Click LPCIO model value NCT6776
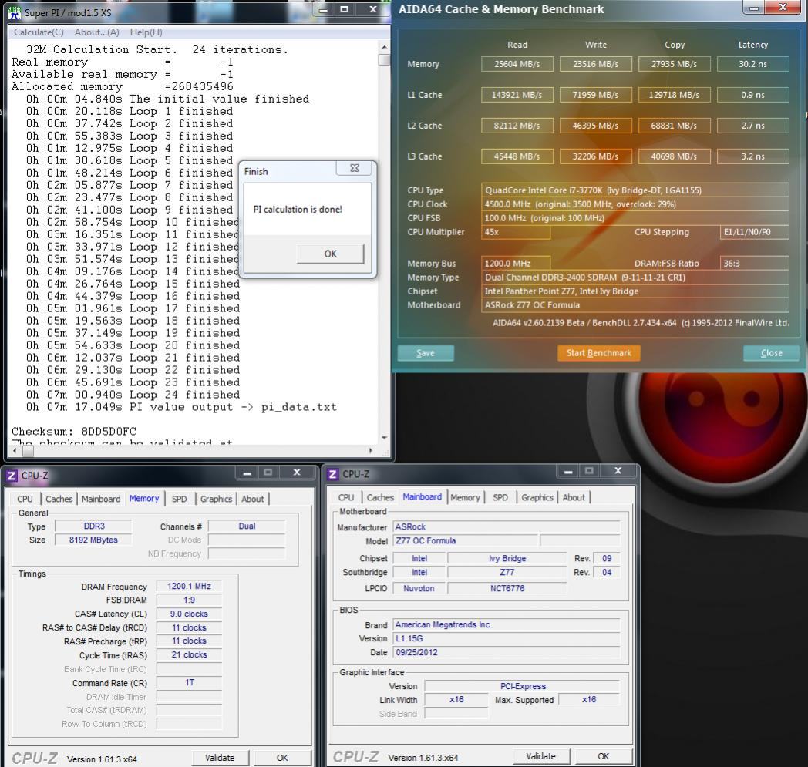The height and width of the screenshot is (767, 808). tap(507, 588)
